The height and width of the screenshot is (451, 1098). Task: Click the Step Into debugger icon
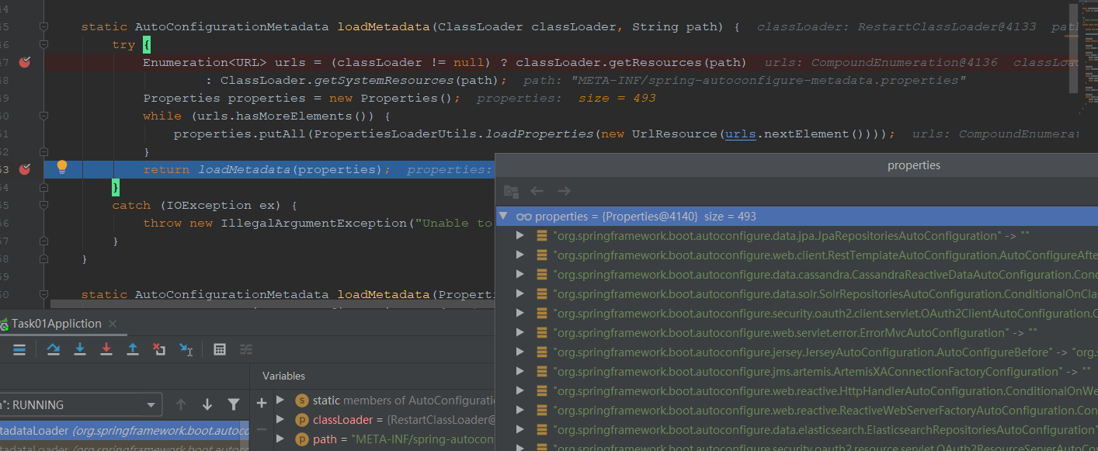[x=80, y=349]
